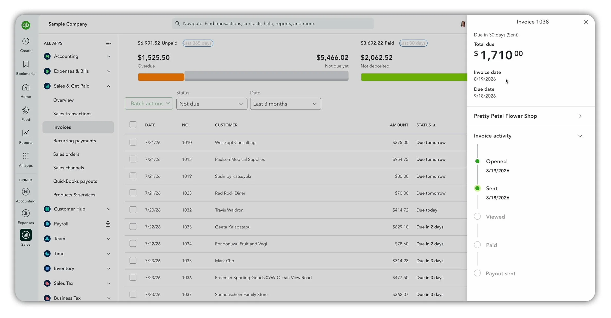Open the Create plus icon
The width and height of the screenshot is (611, 318).
click(x=26, y=41)
